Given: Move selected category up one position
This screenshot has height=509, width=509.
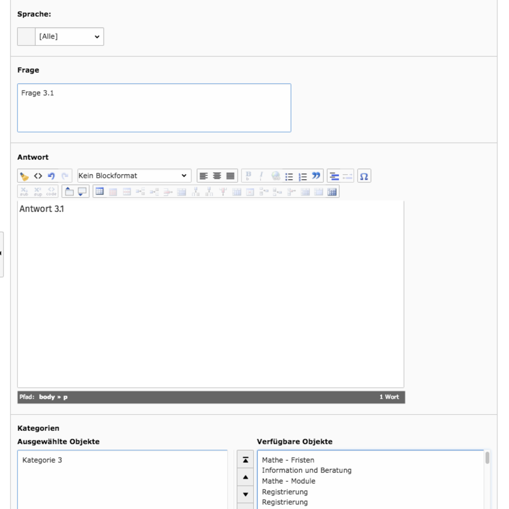Looking at the screenshot, I should tap(245, 477).
